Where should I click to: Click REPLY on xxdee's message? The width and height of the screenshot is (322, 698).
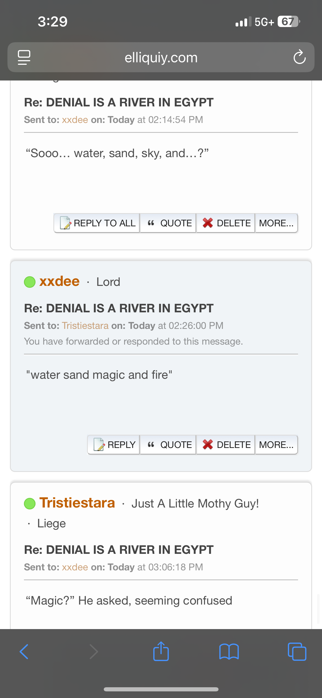tap(114, 445)
